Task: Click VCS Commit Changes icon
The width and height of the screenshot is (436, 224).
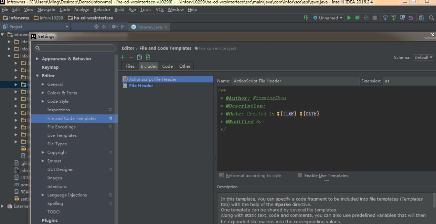Action: [394, 18]
